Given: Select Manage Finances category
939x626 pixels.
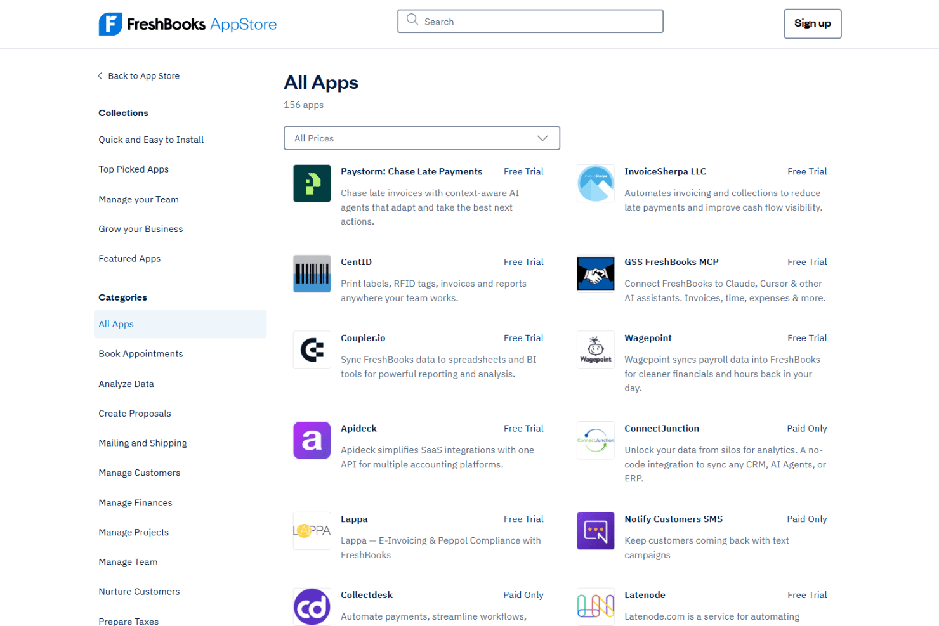Looking at the screenshot, I should (x=136, y=503).
